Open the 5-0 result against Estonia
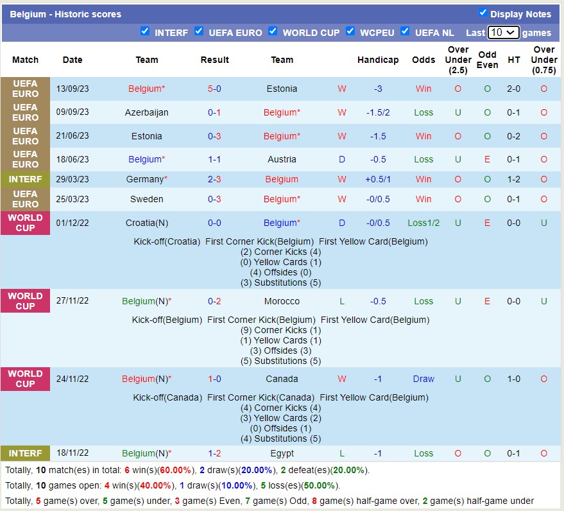The image size is (564, 511). tap(214, 89)
